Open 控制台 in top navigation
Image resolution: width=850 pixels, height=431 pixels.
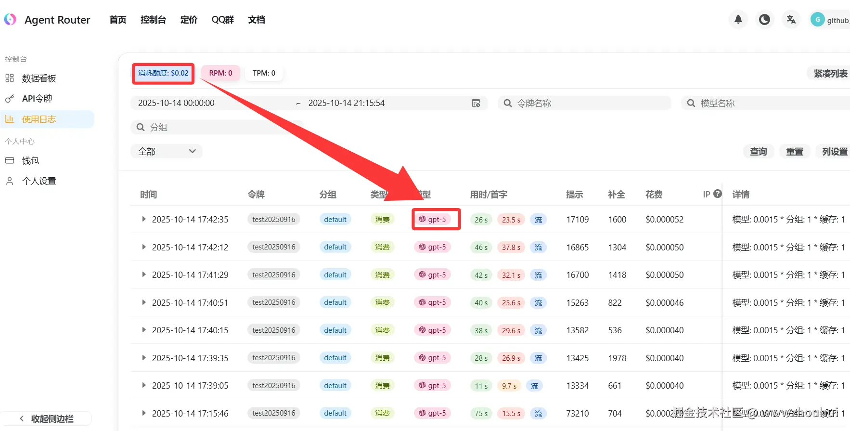point(153,20)
